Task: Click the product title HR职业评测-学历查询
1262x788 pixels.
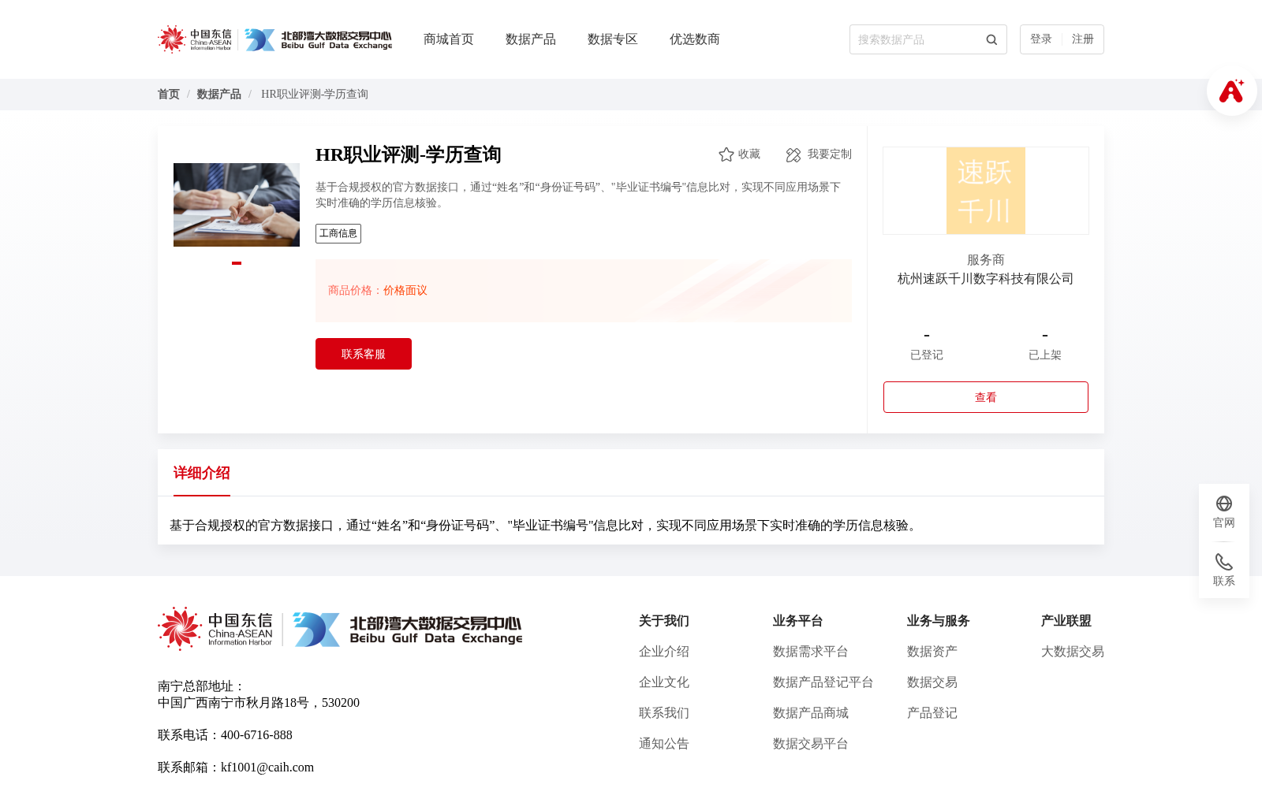Action: pyautogui.click(x=409, y=154)
